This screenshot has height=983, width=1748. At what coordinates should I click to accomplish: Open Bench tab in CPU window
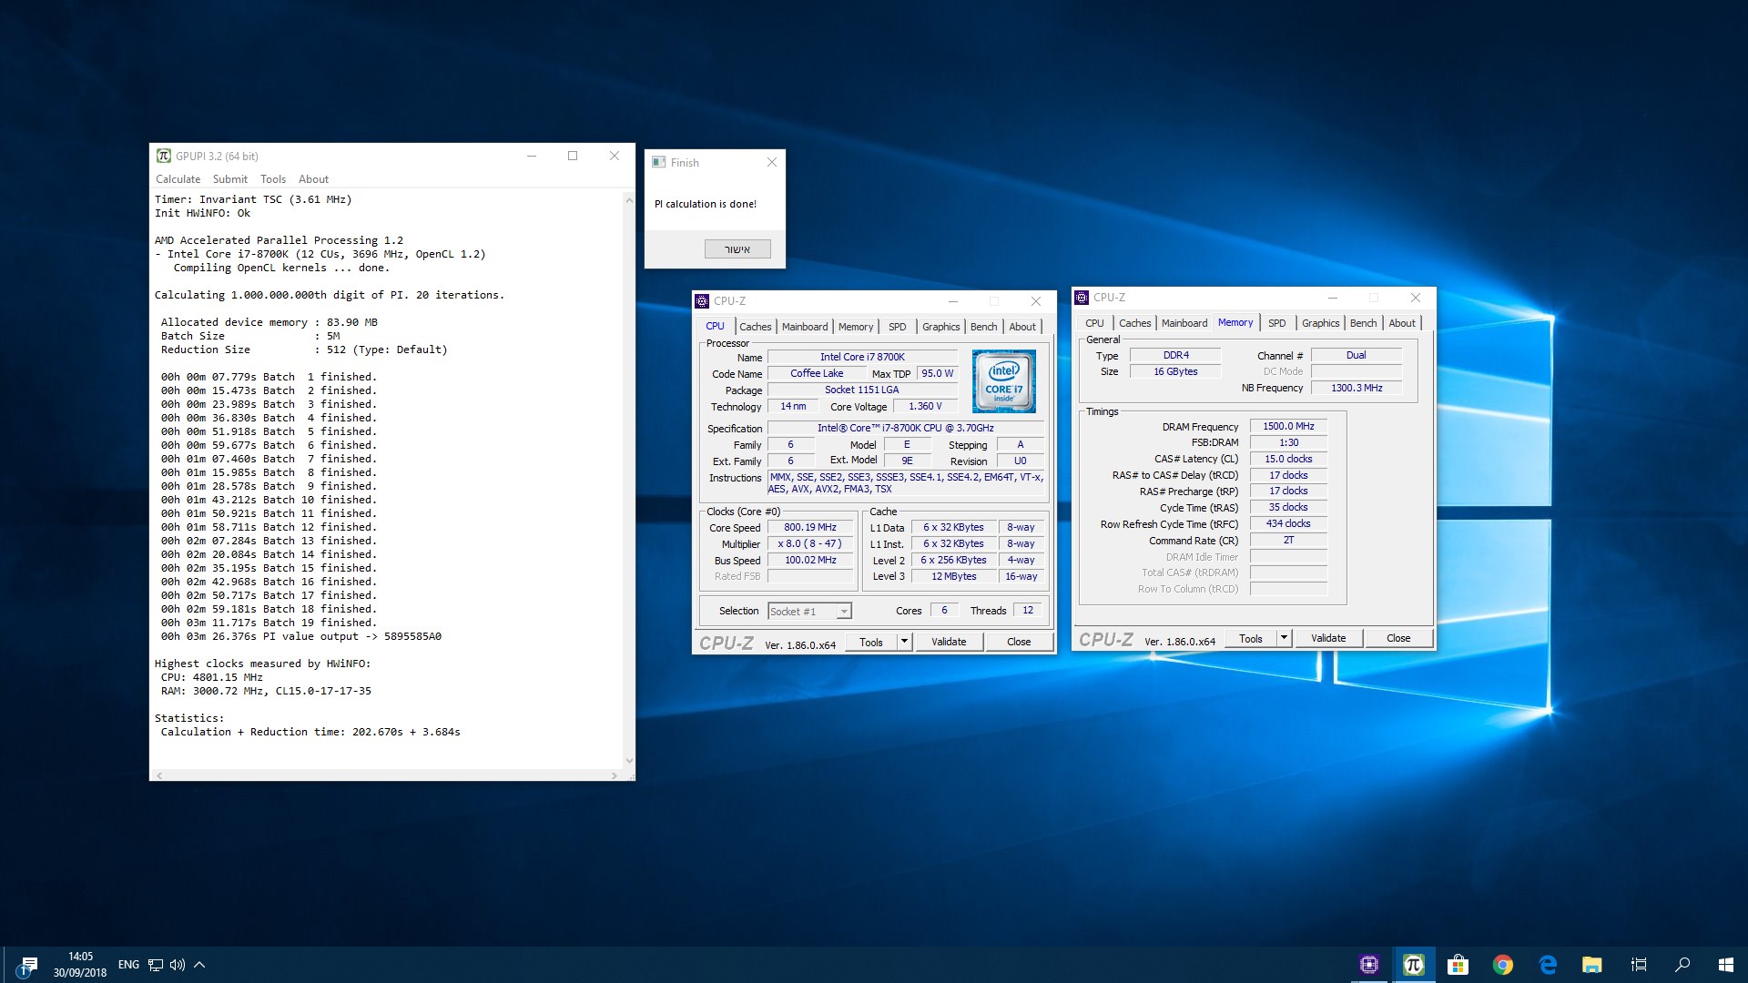click(983, 327)
